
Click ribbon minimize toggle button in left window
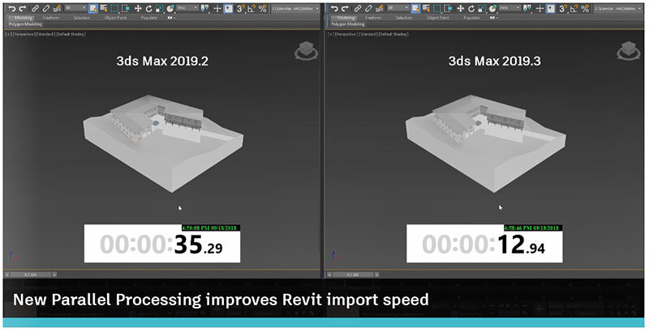170,18
